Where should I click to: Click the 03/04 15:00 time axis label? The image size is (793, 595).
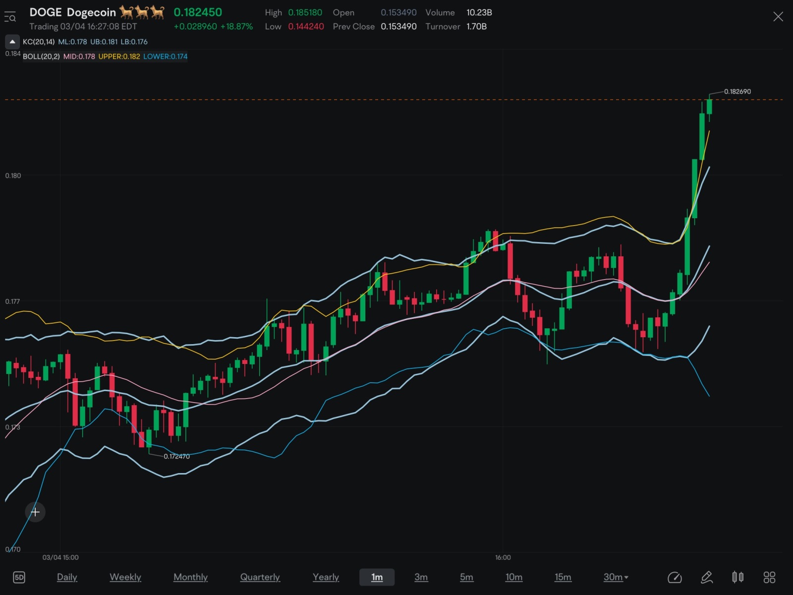60,557
